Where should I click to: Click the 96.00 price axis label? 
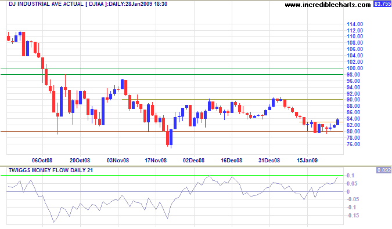click(x=354, y=81)
